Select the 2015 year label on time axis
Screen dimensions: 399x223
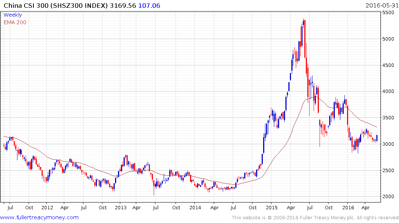(272, 208)
